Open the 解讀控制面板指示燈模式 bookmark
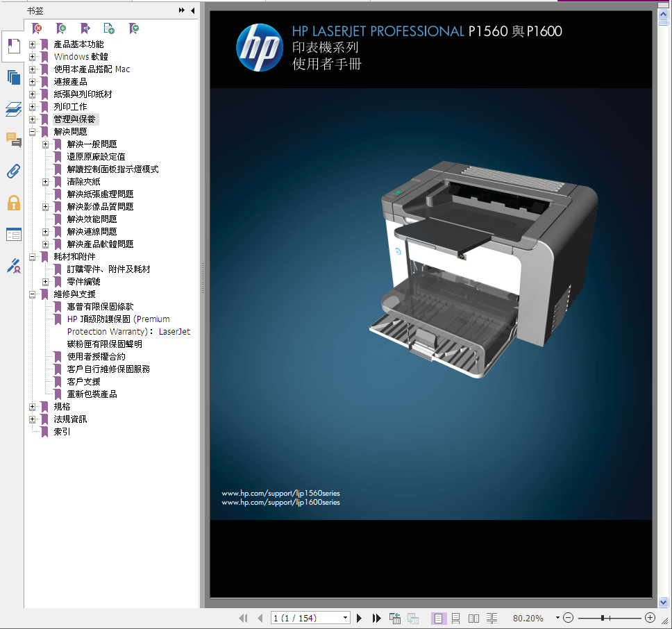Image resolution: width=672 pixels, height=629 pixels. [x=112, y=169]
